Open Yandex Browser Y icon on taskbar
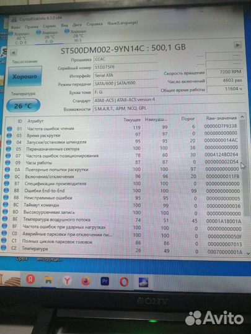 [x=67, y=281]
